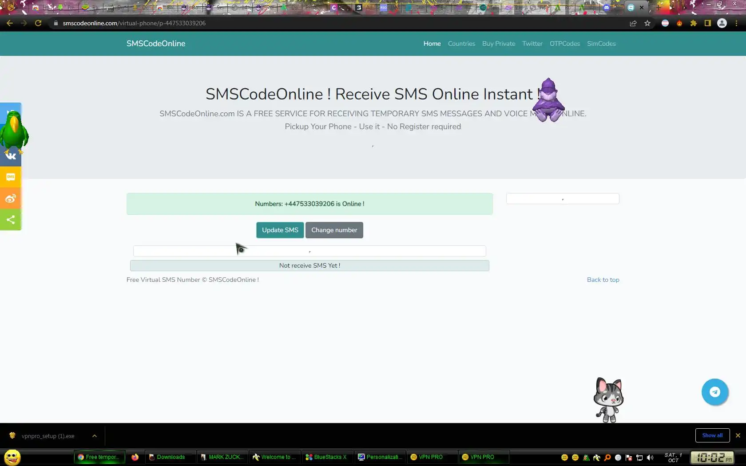Switch to the MARK ZUCK... taskbar window
Image resolution: width=746 pixels, height=466 pixels.
click(222, 457)
